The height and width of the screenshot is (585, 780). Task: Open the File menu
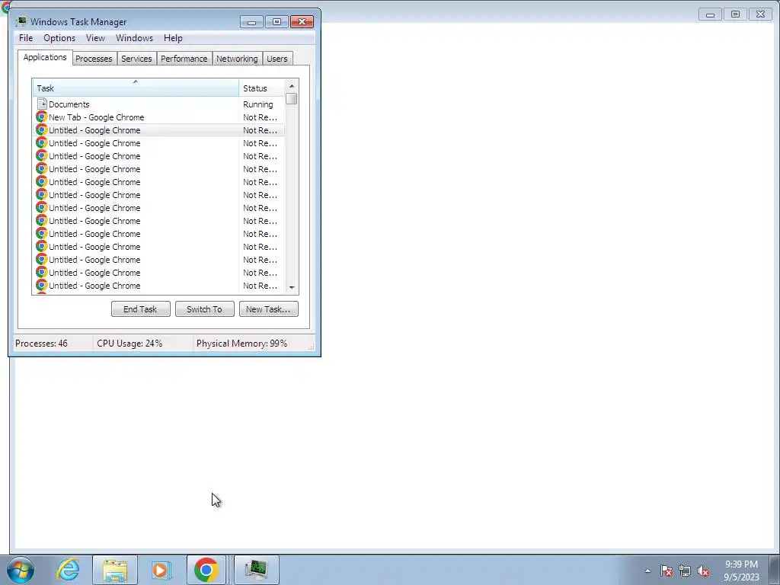(26, 38)
